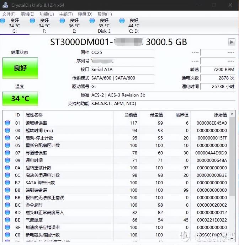Click the CrystalDiskInfo app icon in title bar
Screen dimensions: 239x245
coord(5,5)
